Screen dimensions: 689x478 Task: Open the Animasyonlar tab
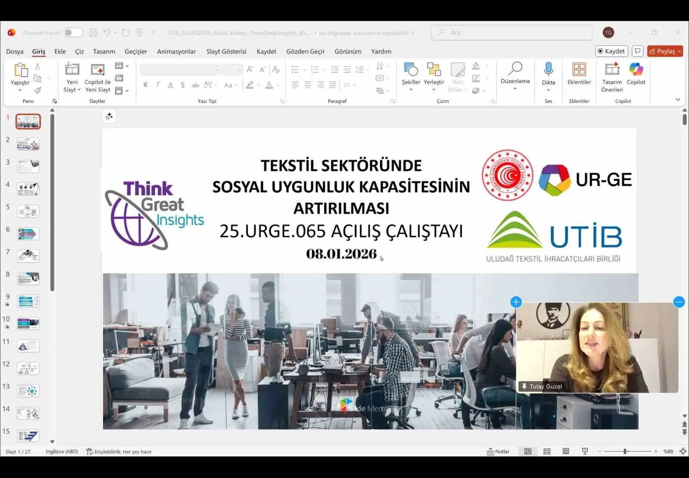point(176,51)
